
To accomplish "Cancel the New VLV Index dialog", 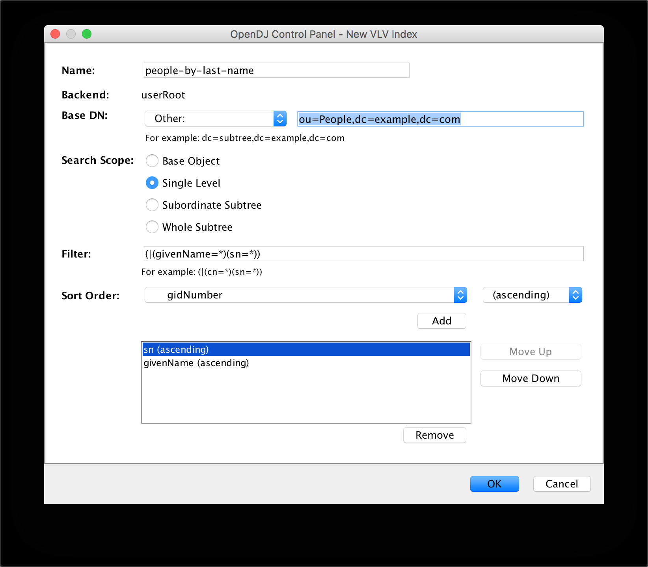I will click(x=561, y=484).
